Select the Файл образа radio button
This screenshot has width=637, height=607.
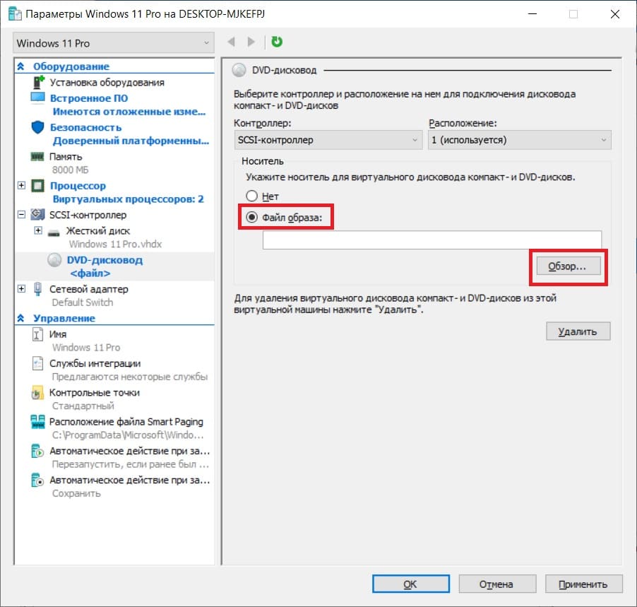[x=251, y=217]
